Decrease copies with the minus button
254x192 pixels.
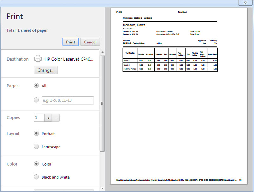point(56,118)
